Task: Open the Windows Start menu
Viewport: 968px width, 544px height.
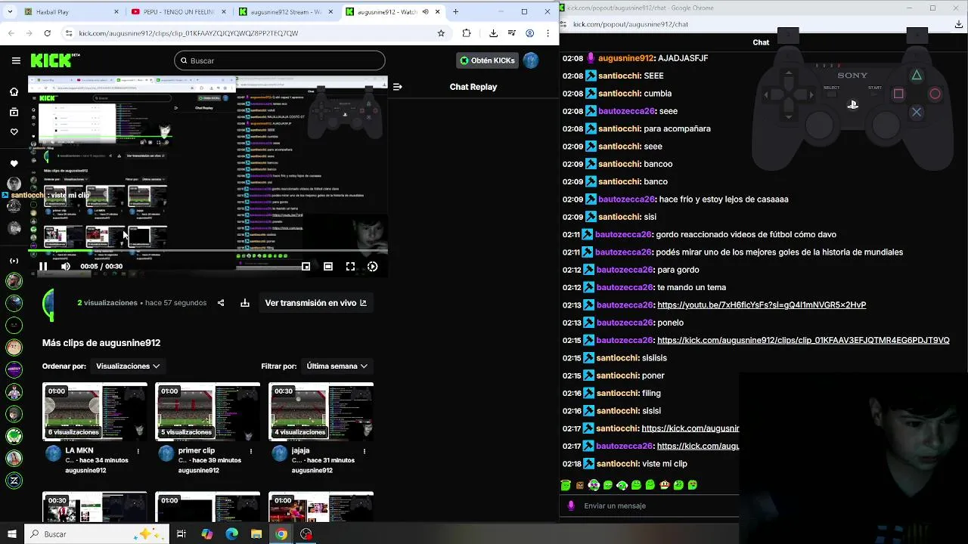Action: pos(11,534)
